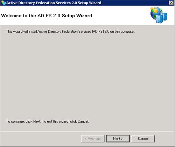Click the small wizard icon in title bar
This screenshot has width=175, height=147.
click(3, 3)
